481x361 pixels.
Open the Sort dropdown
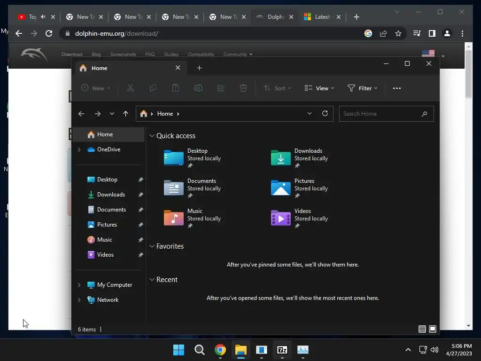(x=277, y=88)
